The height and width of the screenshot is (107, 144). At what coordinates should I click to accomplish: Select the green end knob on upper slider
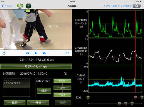click(142, 97)
